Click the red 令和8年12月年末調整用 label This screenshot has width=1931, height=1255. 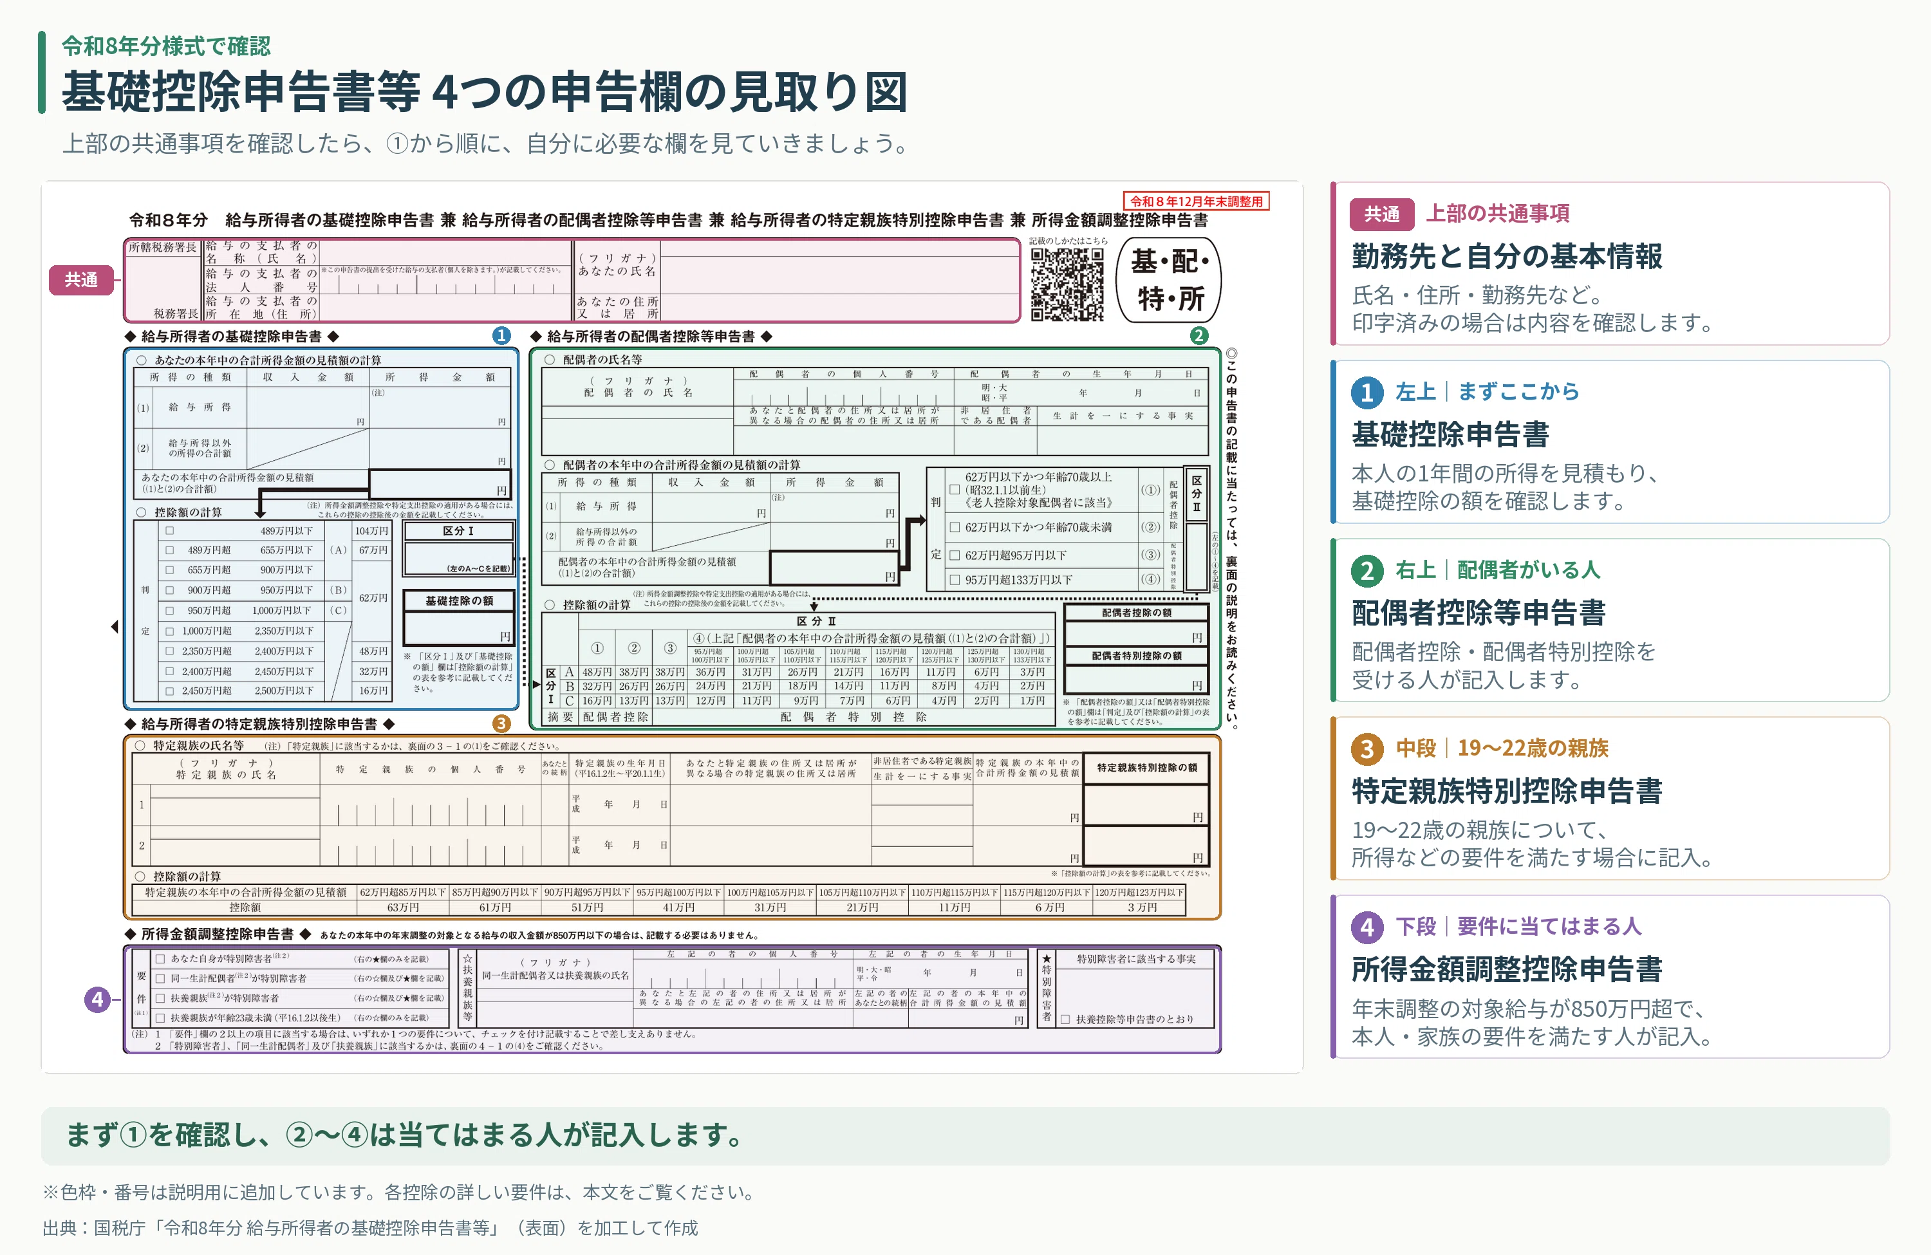(x=1196, y=201)
